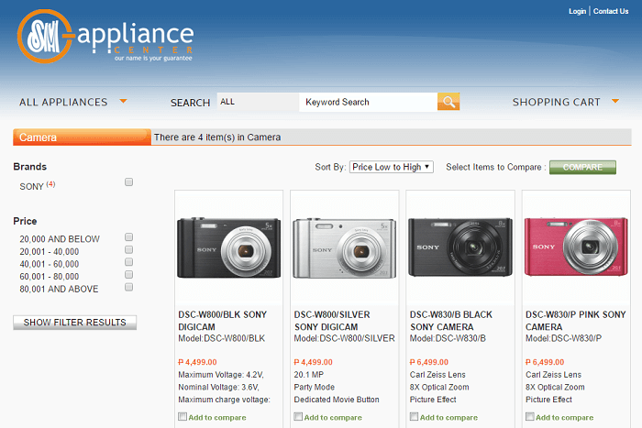This screenshot has height=428, width=642.
Task: Expand the SHOPPING CART dropdown
Action: tap(565, 102)
